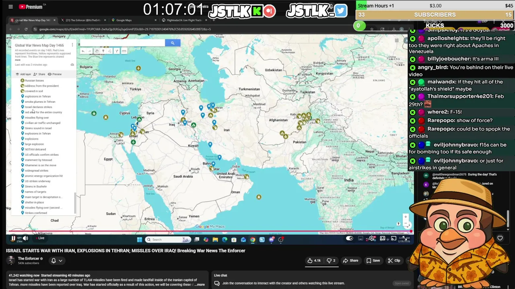Select 'NOTAM delcared' list item

coord(35,149)
